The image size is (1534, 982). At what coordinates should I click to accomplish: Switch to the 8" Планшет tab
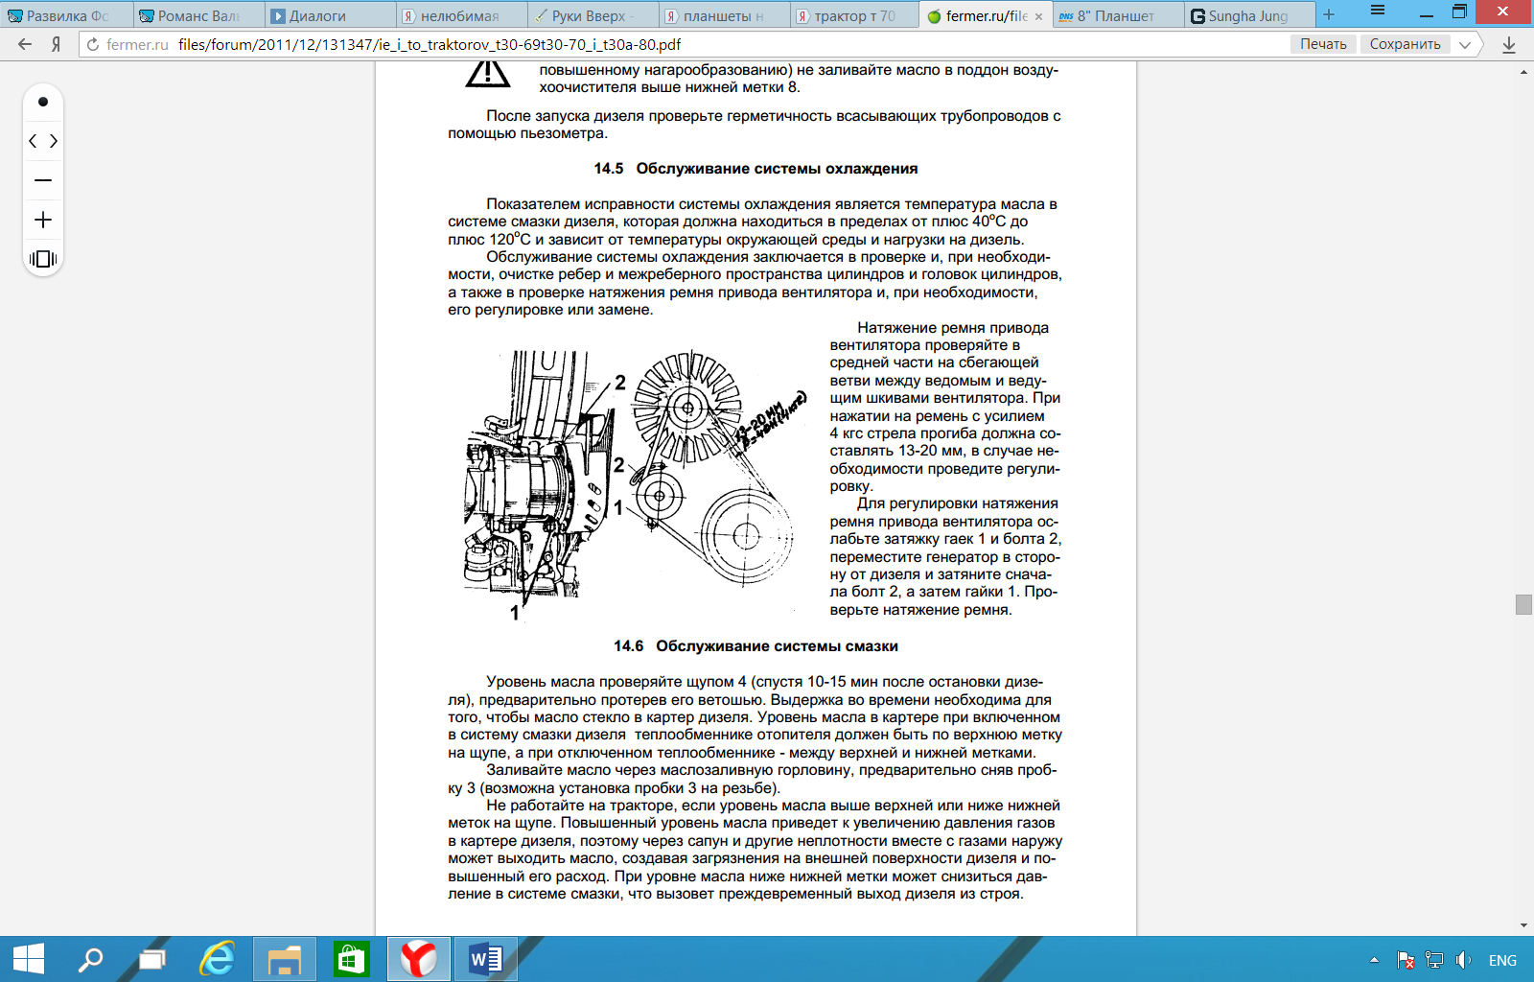pos(1117,15)
